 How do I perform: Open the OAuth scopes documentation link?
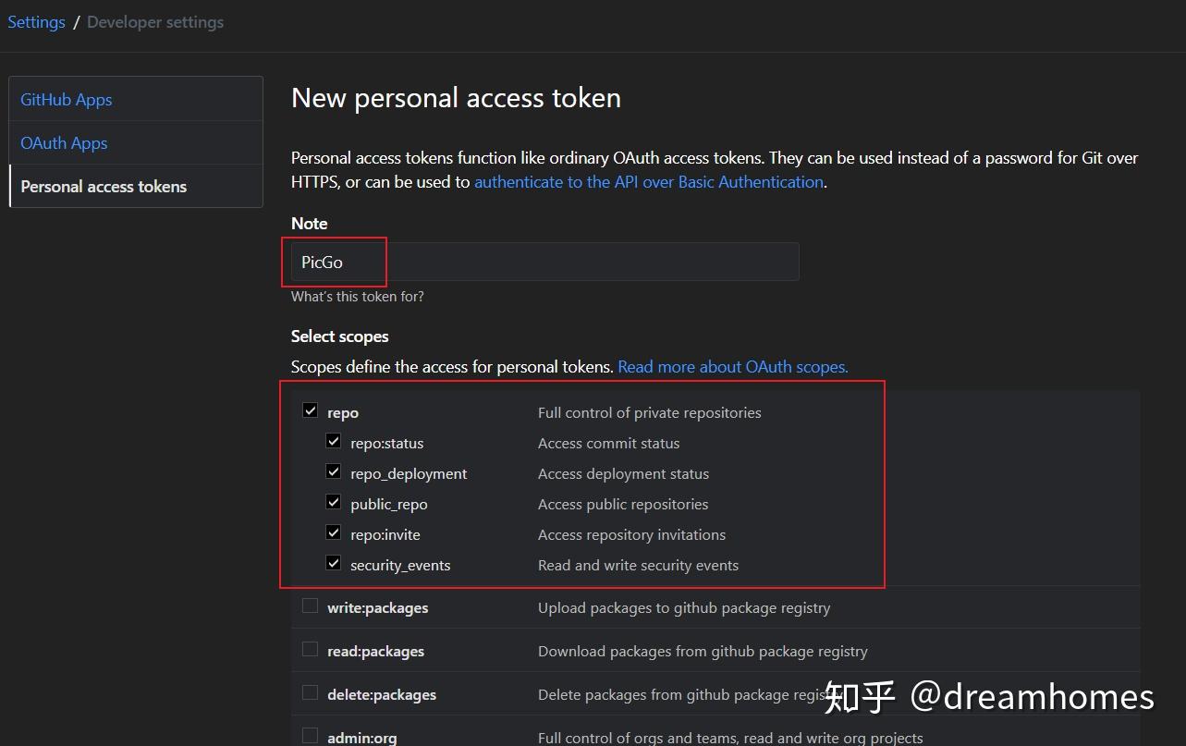point(732,366)
